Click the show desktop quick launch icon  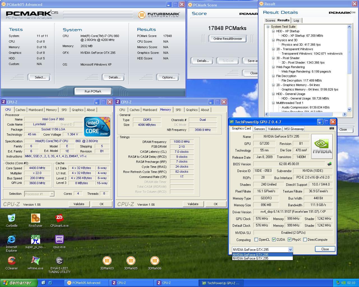(x=43, y=283)
